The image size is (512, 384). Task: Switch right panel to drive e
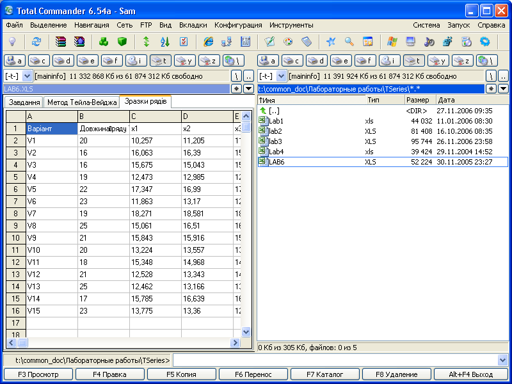(x=341, y=61)
